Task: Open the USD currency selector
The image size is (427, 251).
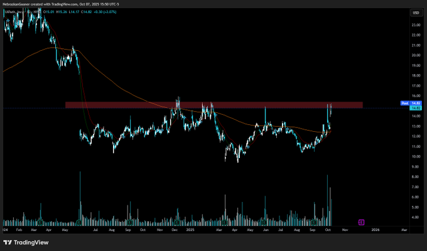Action: coord(416,13)
